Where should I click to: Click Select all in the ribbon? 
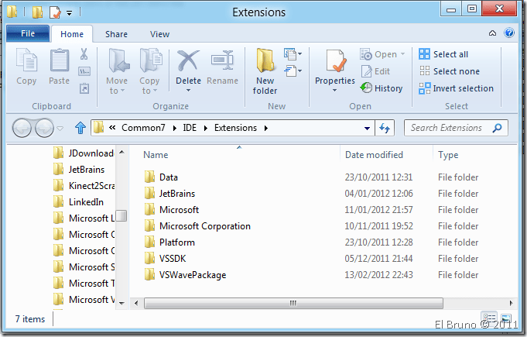click(443, 54)
